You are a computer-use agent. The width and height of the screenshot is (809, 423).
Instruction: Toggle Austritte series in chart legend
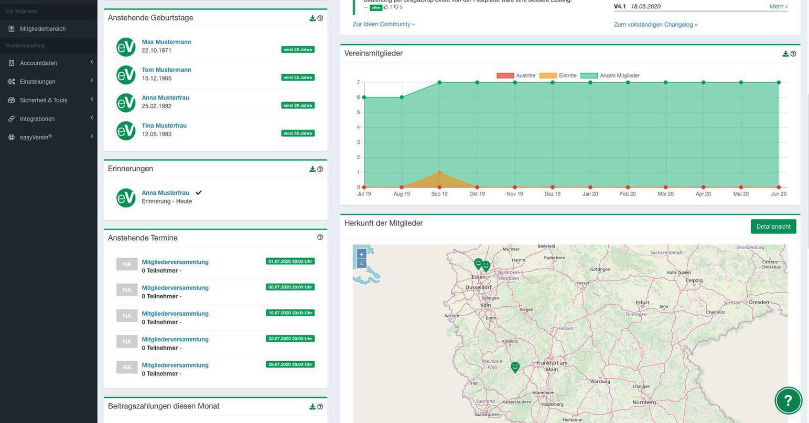pyautogui.click(x=505, y=76)
